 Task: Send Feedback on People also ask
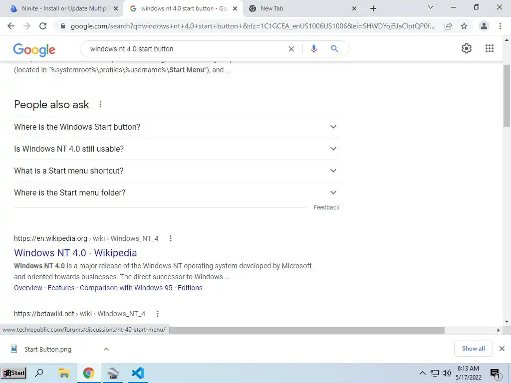[326, 207]
